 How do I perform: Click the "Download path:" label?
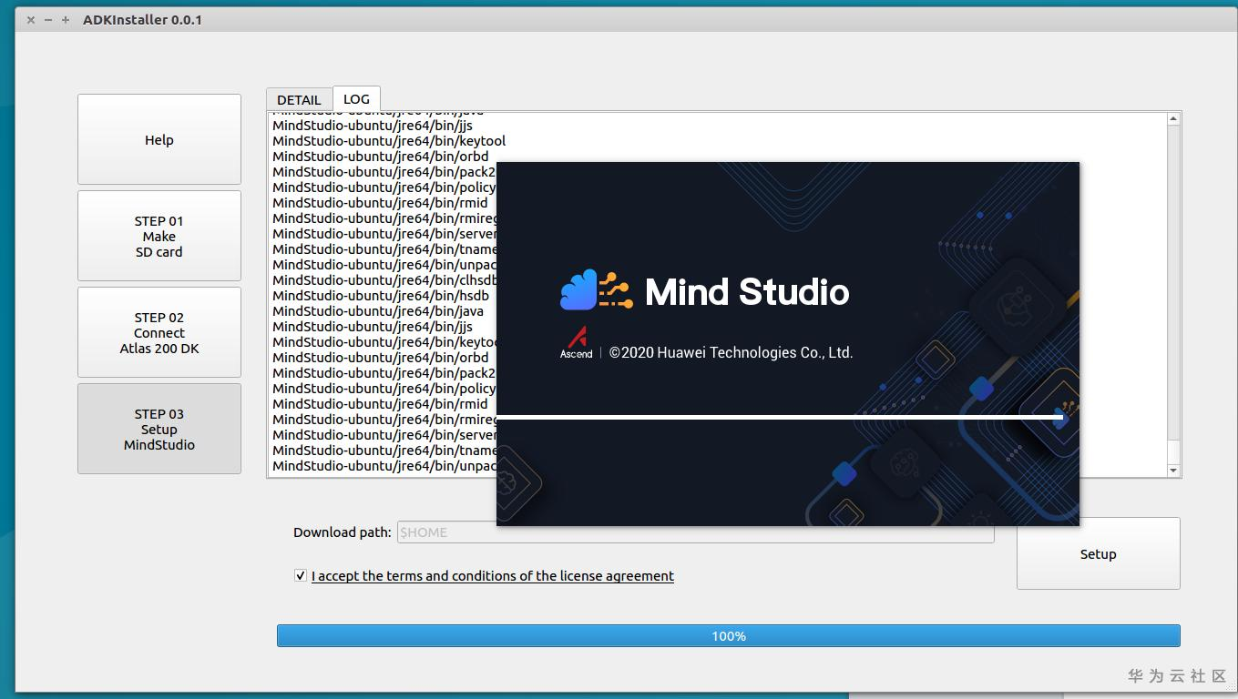coord(343,532)
